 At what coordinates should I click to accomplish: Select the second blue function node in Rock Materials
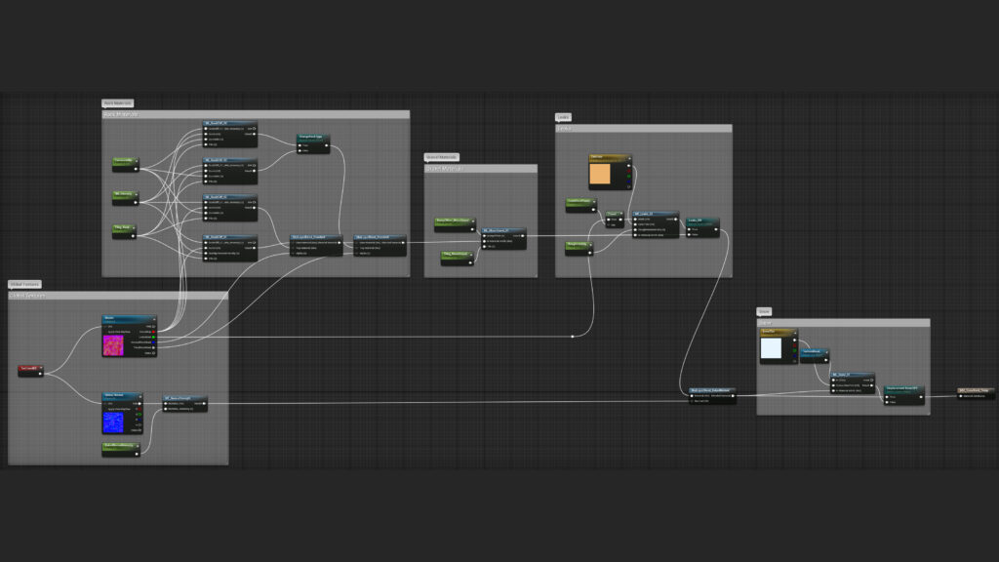pyautogui.click(x=230, y=171)
